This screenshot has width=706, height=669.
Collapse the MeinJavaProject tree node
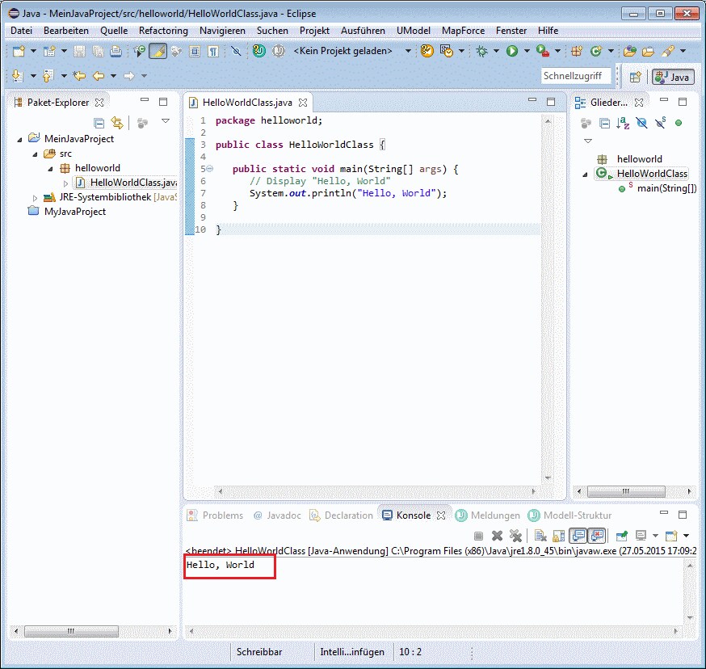click(20, 139)
